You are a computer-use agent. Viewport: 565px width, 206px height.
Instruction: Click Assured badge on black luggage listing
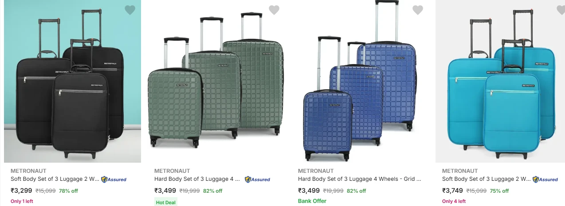point(114,179)
